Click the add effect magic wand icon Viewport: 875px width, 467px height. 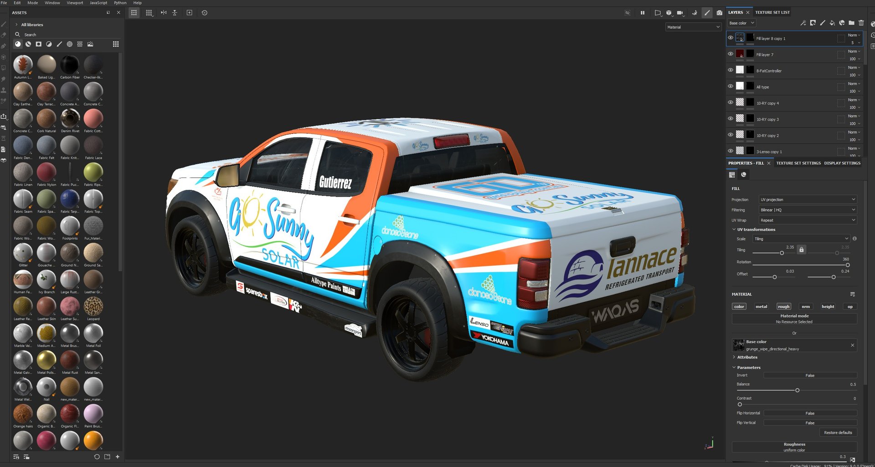(x=803, y=23)
